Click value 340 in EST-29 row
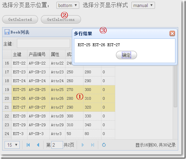 click(x=88, y=125)
